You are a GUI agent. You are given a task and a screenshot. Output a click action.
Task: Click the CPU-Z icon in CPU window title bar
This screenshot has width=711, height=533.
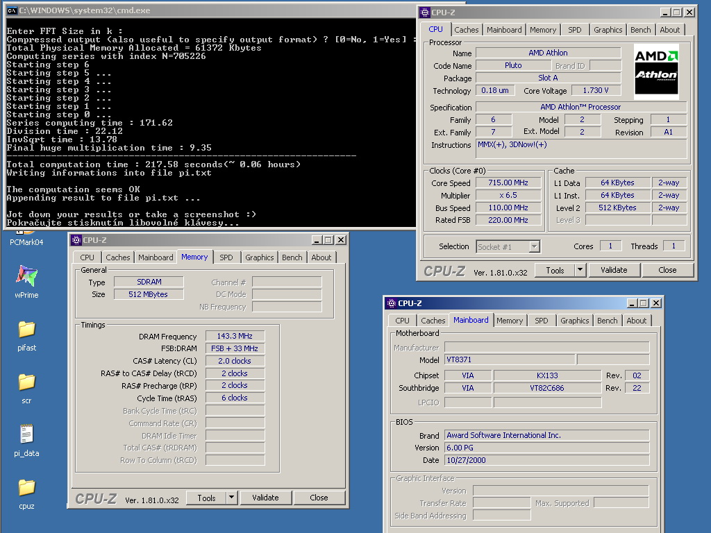click(x=424, y=12)
